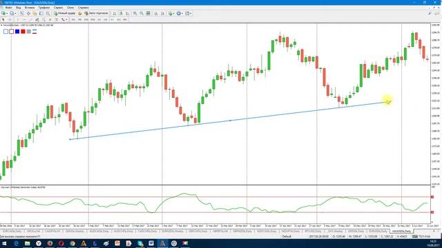This screenshot has width=442, height=248.
Task: Open the Справка menu
Action: (x=83, y=8)
